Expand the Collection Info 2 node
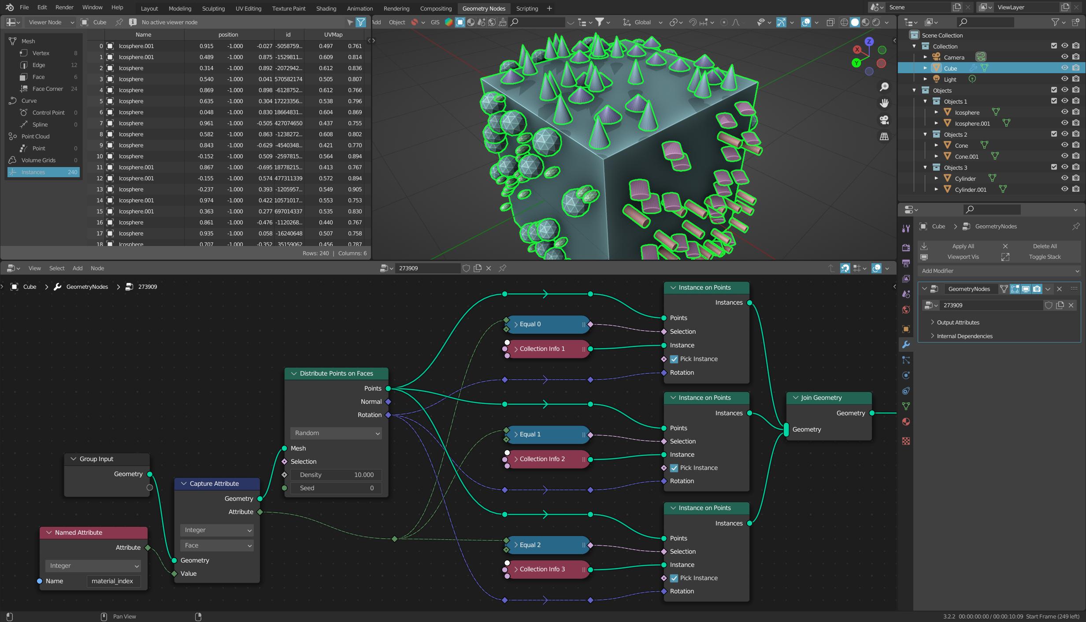The width and height of the screenshot is (1086, 622). pyautogui.click(x=515, y=459)
